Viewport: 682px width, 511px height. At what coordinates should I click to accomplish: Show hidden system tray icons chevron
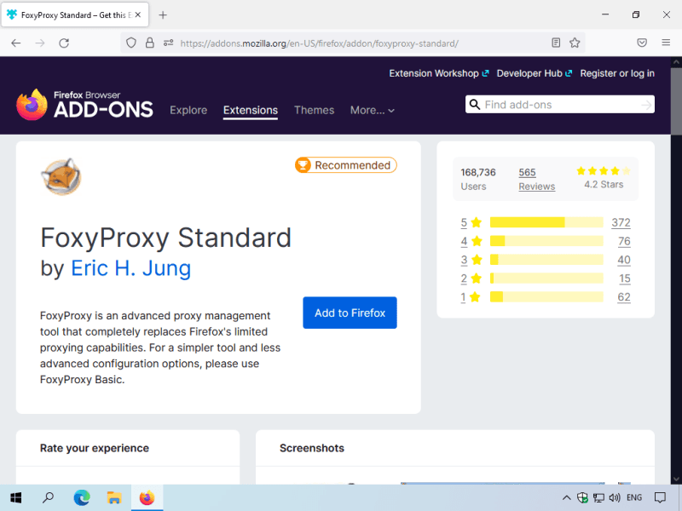point(566,497)
